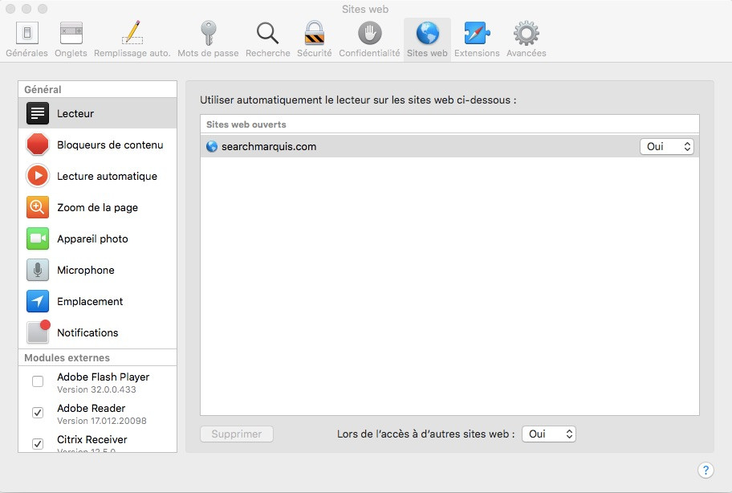Open Mots de passe key icon

pos(208,38)
